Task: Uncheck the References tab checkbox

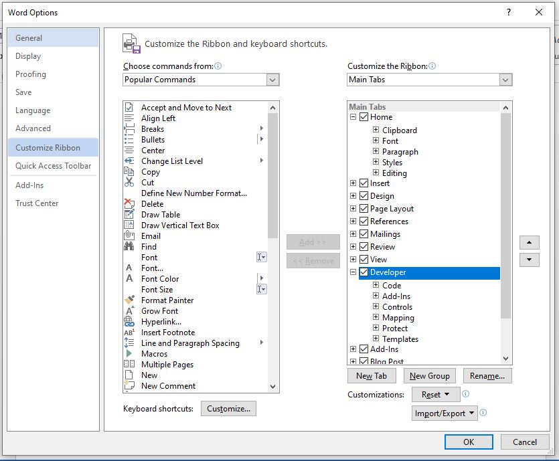Action: [364, 221]
